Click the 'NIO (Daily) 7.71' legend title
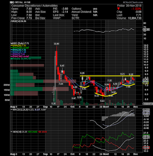This screenshot has width=153, height=156. 20,43
